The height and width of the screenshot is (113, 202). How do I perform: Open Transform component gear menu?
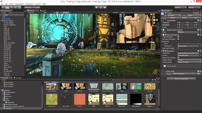[200, 20]
